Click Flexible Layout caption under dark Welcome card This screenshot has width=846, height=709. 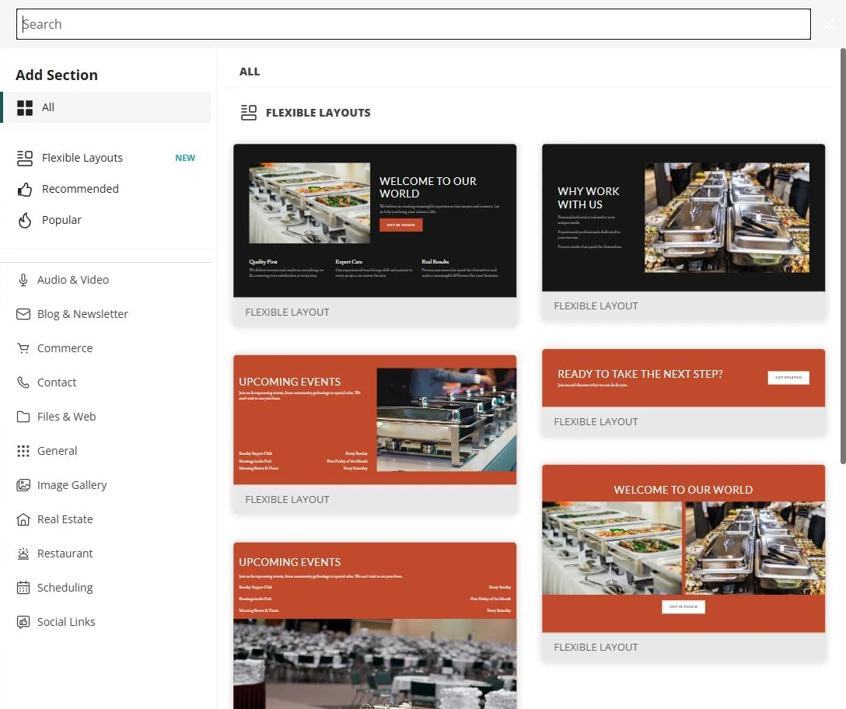[x=287, y=313]
